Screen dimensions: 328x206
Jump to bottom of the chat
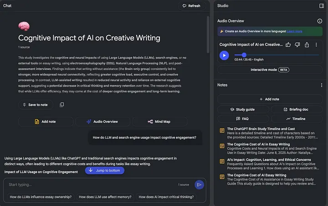[104, 170]
